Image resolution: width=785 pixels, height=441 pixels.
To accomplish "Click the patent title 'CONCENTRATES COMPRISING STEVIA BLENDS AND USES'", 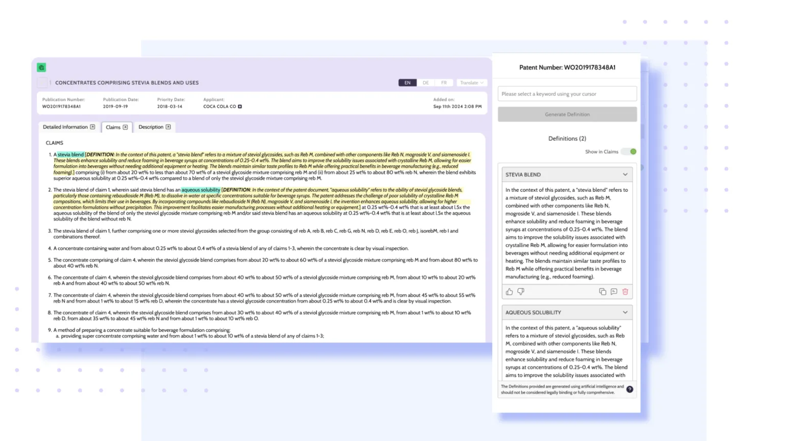I will click(x=127, y=83).
